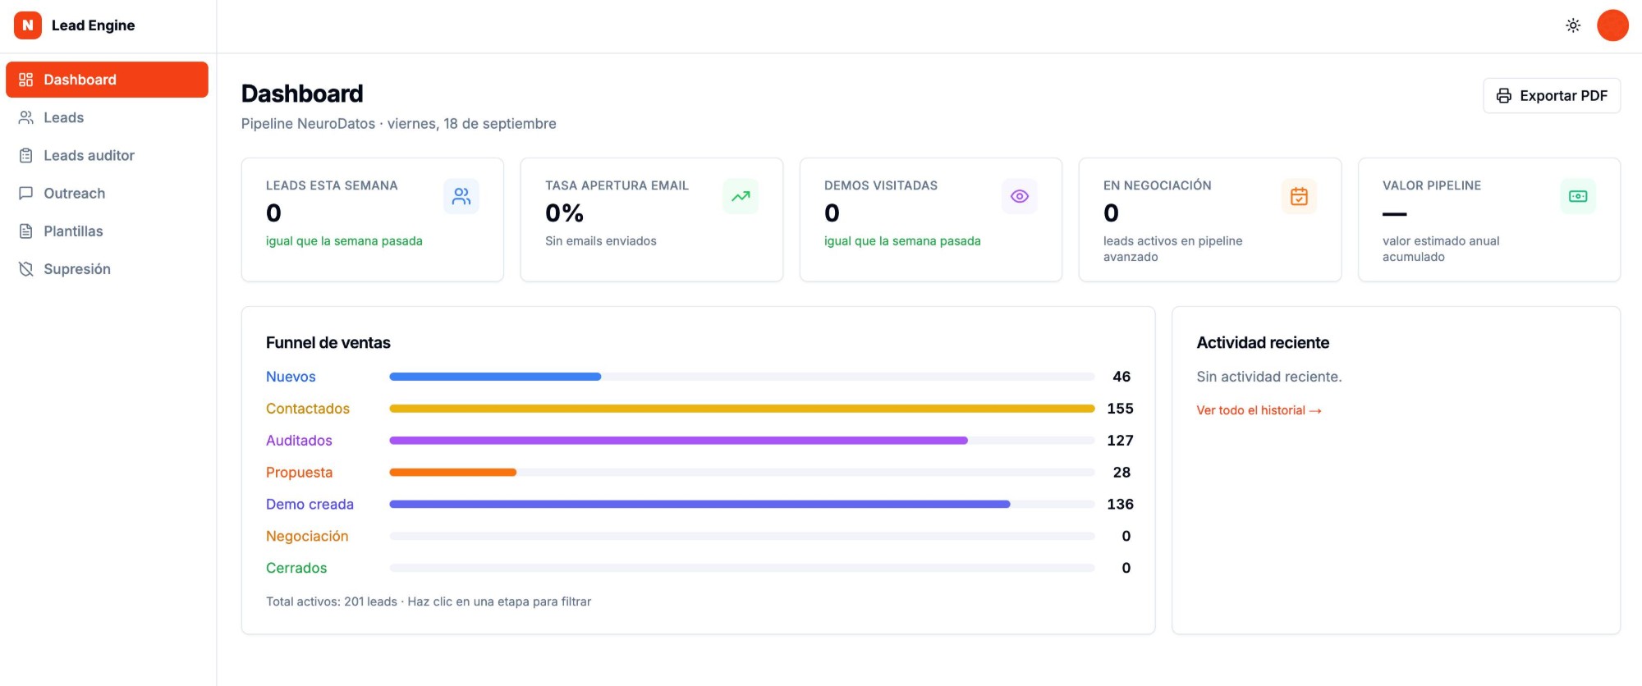Click the Nuevos count 46
Viewport: 1642px width, 686px height.
coord(1121,377)
